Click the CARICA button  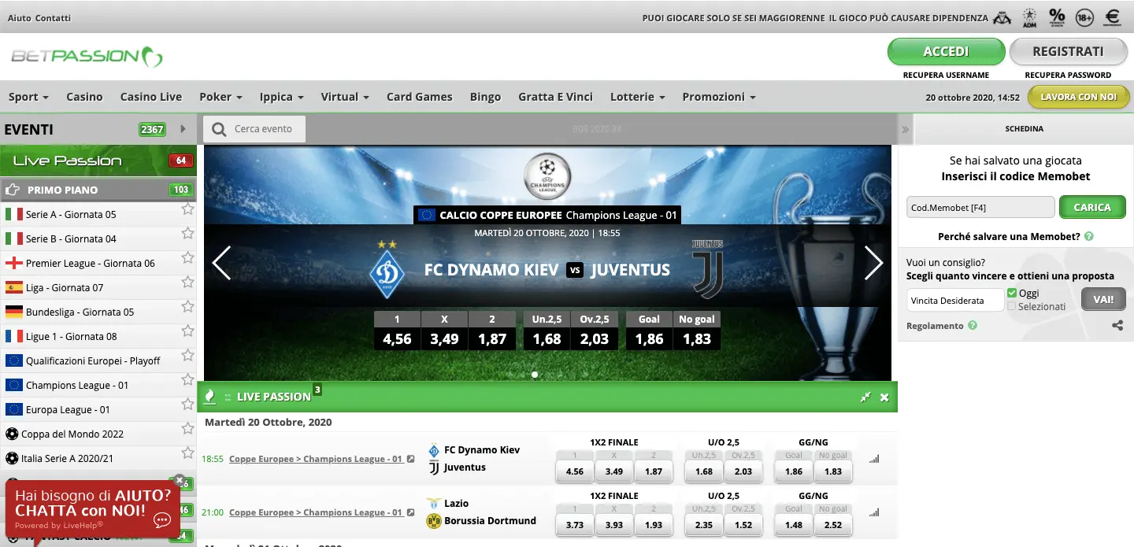pos(1092,207)
